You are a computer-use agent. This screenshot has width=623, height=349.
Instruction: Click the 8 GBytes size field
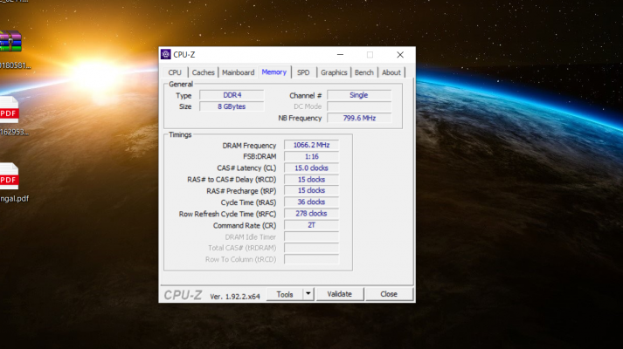click(x=232, y=106)
